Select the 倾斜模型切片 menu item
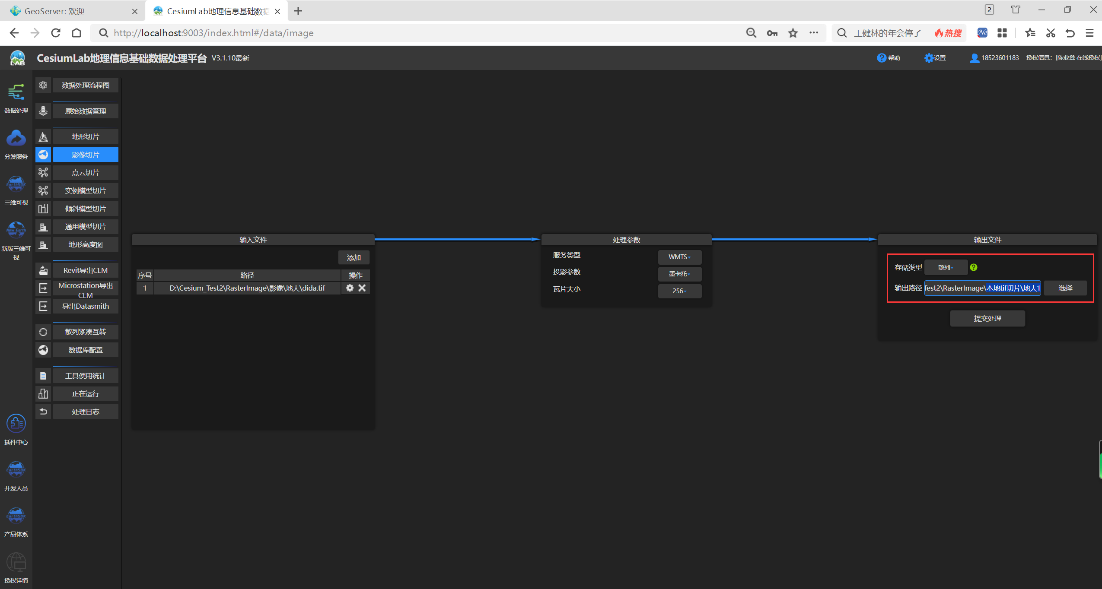Screen dimensions: 1102x589 (86, 209)
